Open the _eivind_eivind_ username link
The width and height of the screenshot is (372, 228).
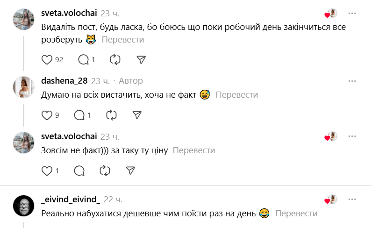pos(71,199)
